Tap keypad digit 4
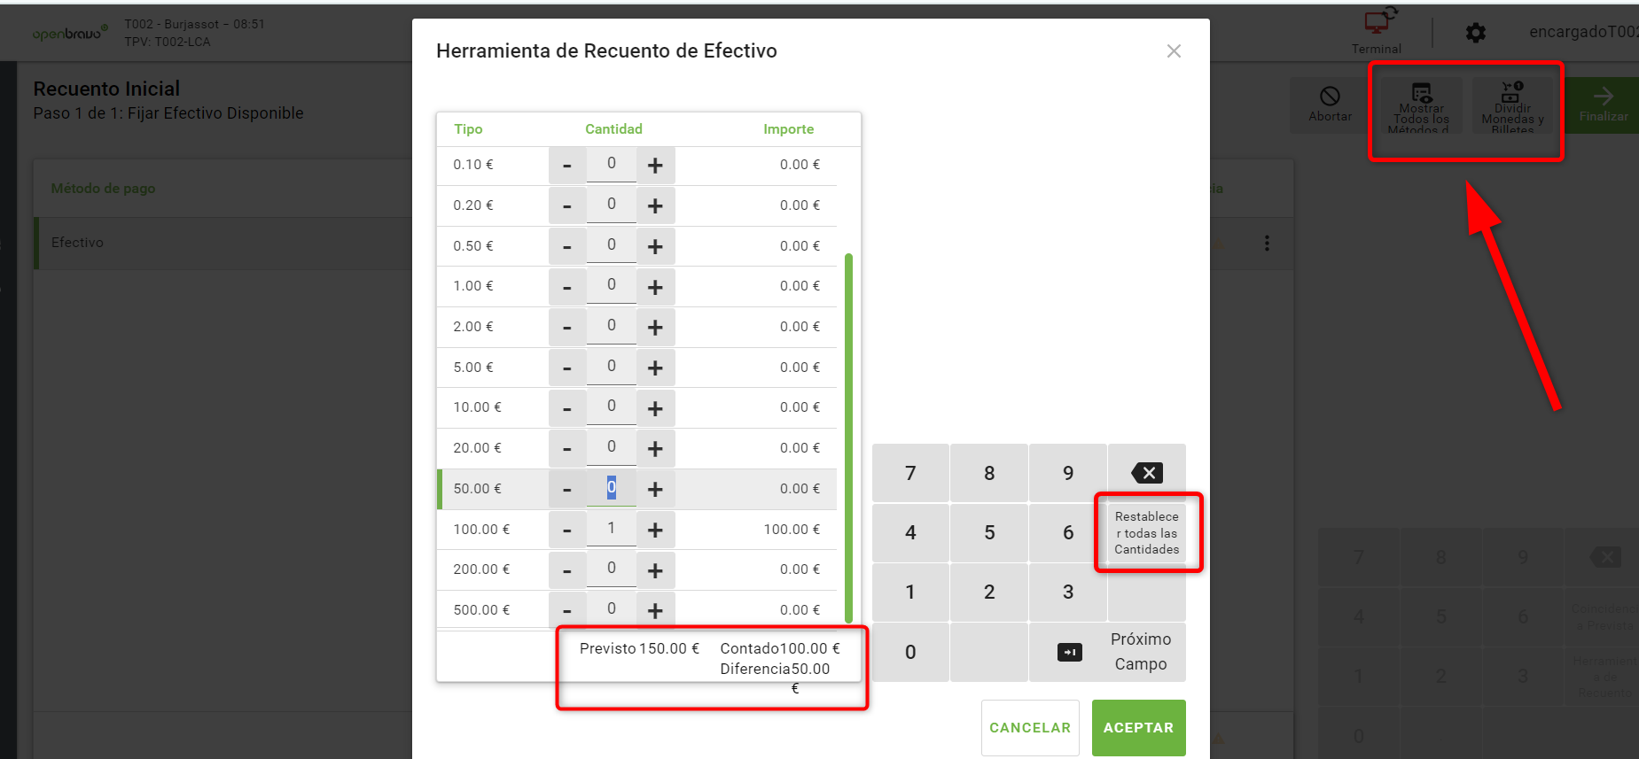The width and height of the screenshot is (1639, 759). tap(910, 532)
